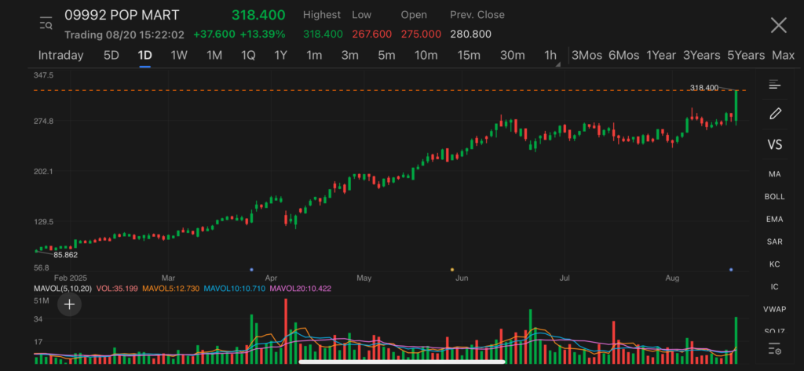Screen dimensions: 804x371
Task: Select the 5m minute interval tab
Action: coord(386,56)
